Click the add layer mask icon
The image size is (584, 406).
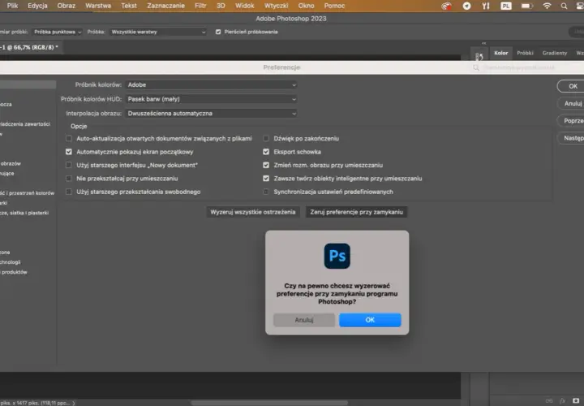click(x=576, y=401)
